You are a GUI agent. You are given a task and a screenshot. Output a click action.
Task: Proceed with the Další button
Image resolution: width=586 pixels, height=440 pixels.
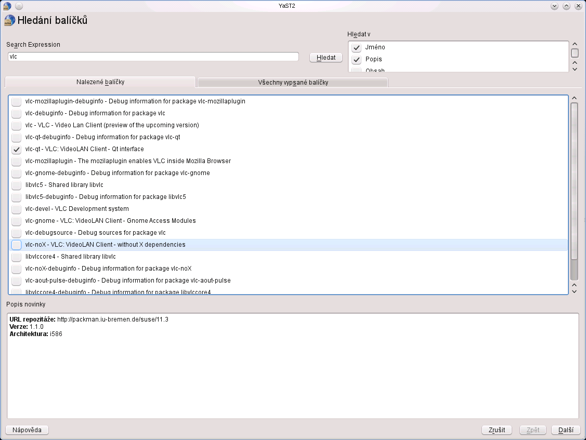click(566, 430)
